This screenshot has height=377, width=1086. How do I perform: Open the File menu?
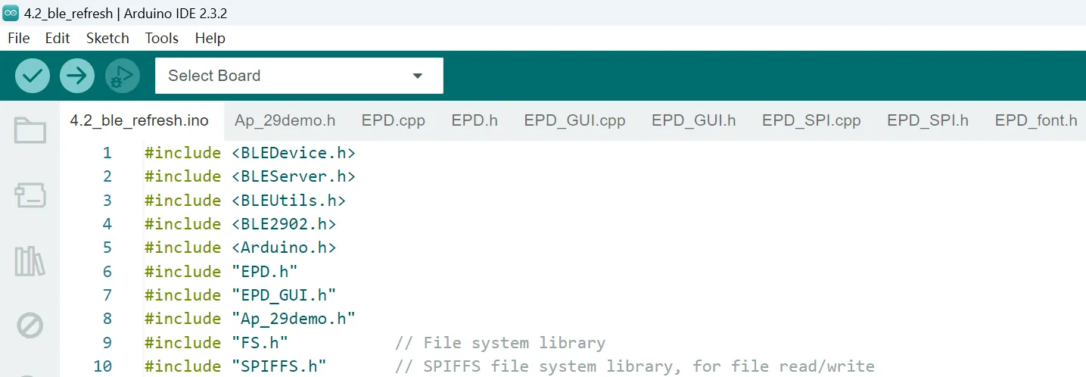coord(18,38)
